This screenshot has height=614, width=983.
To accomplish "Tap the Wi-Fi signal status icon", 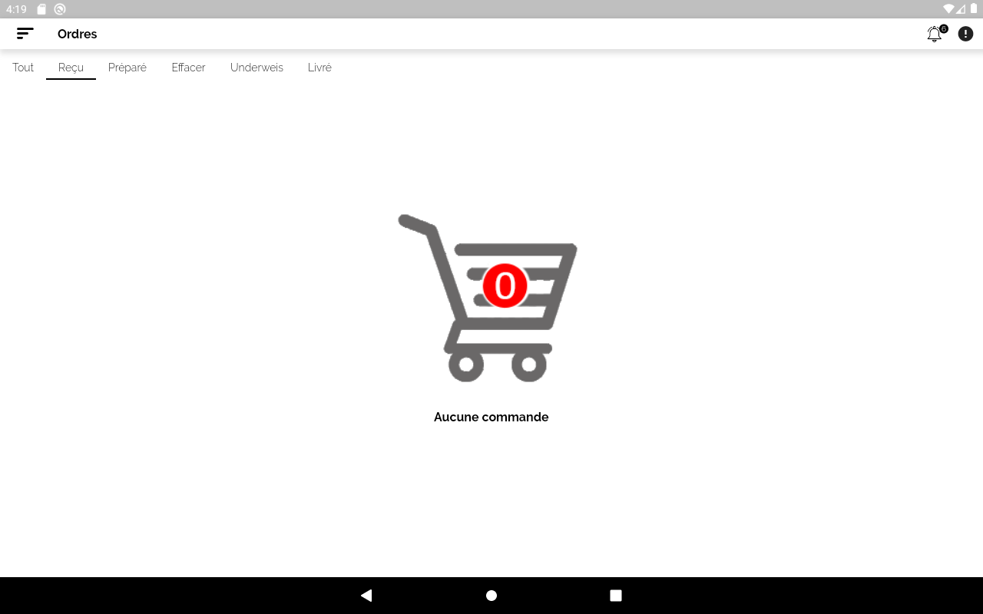I will [948, 9].
